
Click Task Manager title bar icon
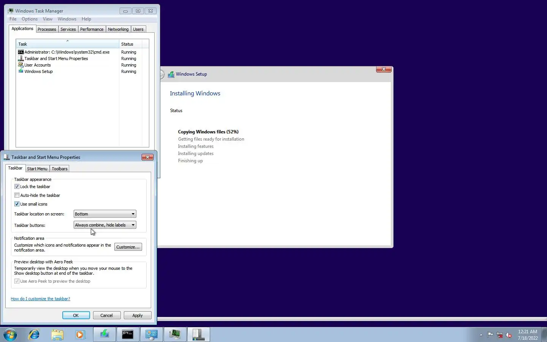11,11
